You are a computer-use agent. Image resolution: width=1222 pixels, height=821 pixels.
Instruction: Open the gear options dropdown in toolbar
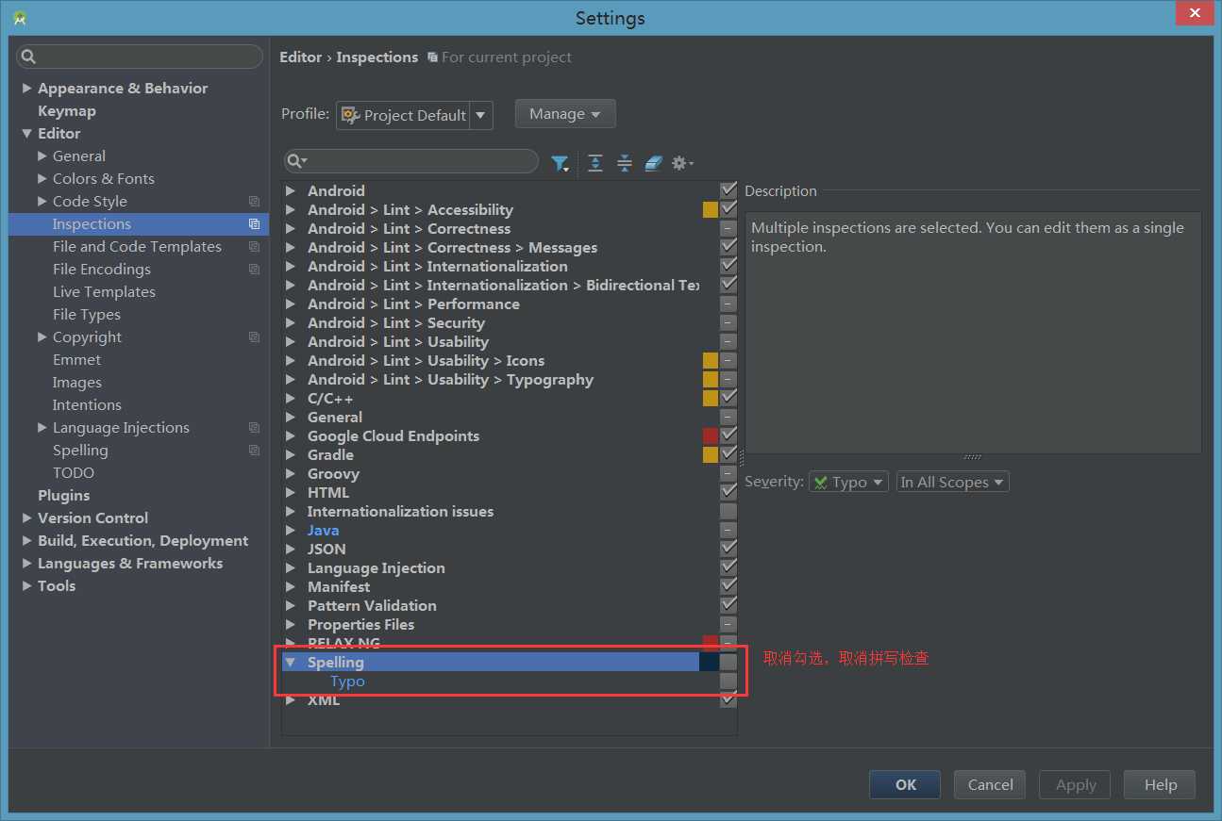682,163
